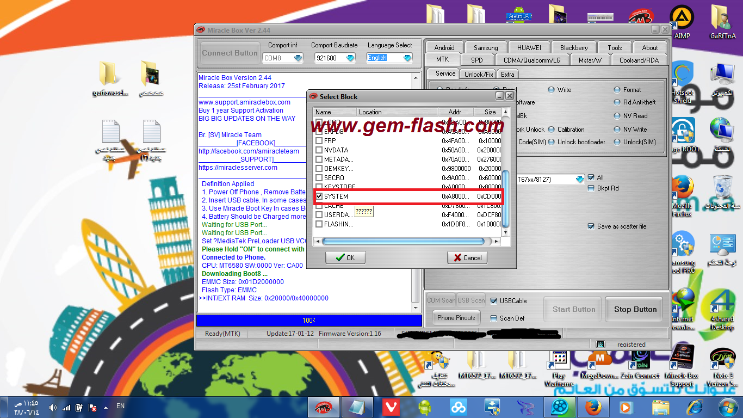Open Windows Explorer from the taskbar
Viewport: 743px width, 418px height.
click(x=660, y=407)
